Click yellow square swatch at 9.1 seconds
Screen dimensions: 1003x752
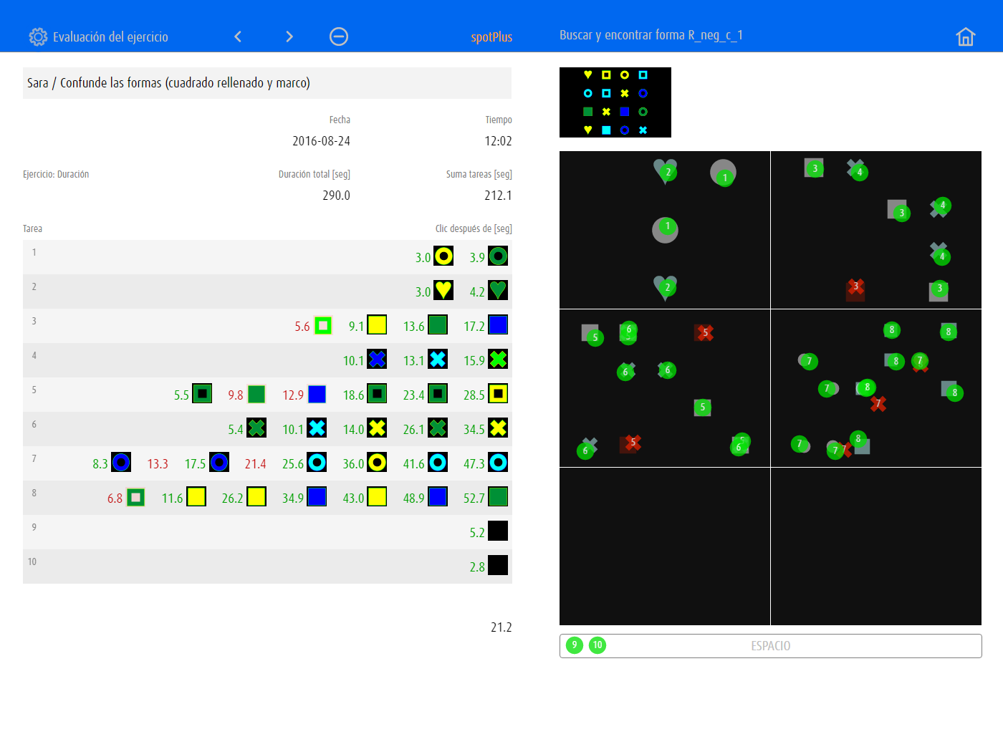pos(377,324)
